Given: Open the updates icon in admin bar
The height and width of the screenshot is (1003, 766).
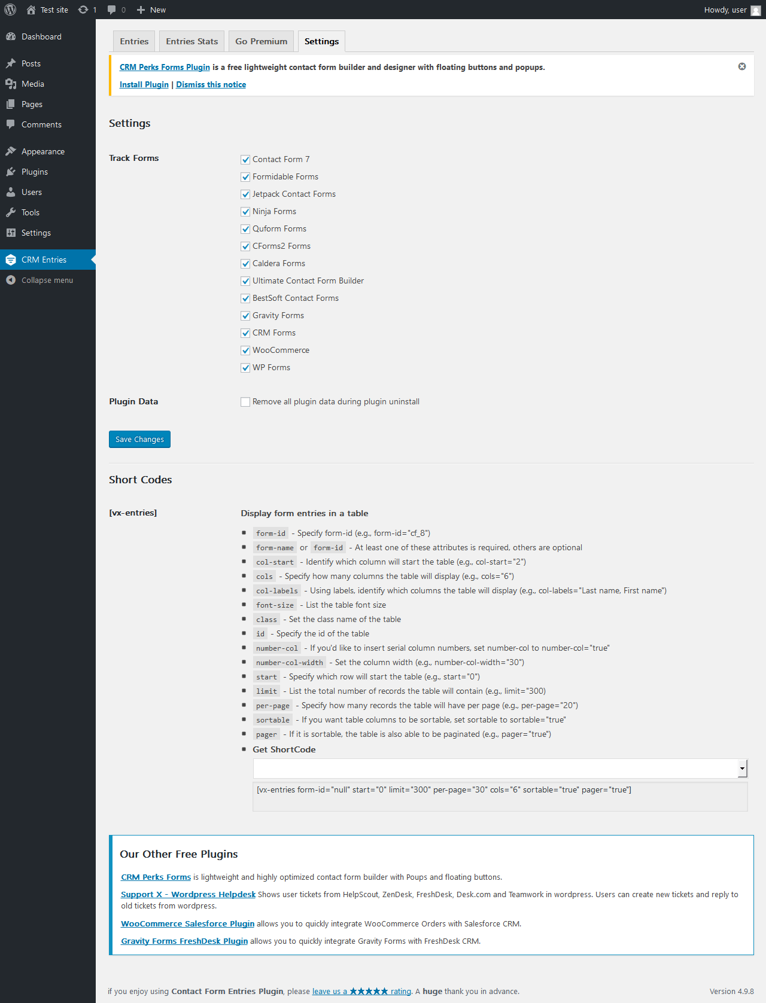Looking at the screenshot, I should (83, 10).
